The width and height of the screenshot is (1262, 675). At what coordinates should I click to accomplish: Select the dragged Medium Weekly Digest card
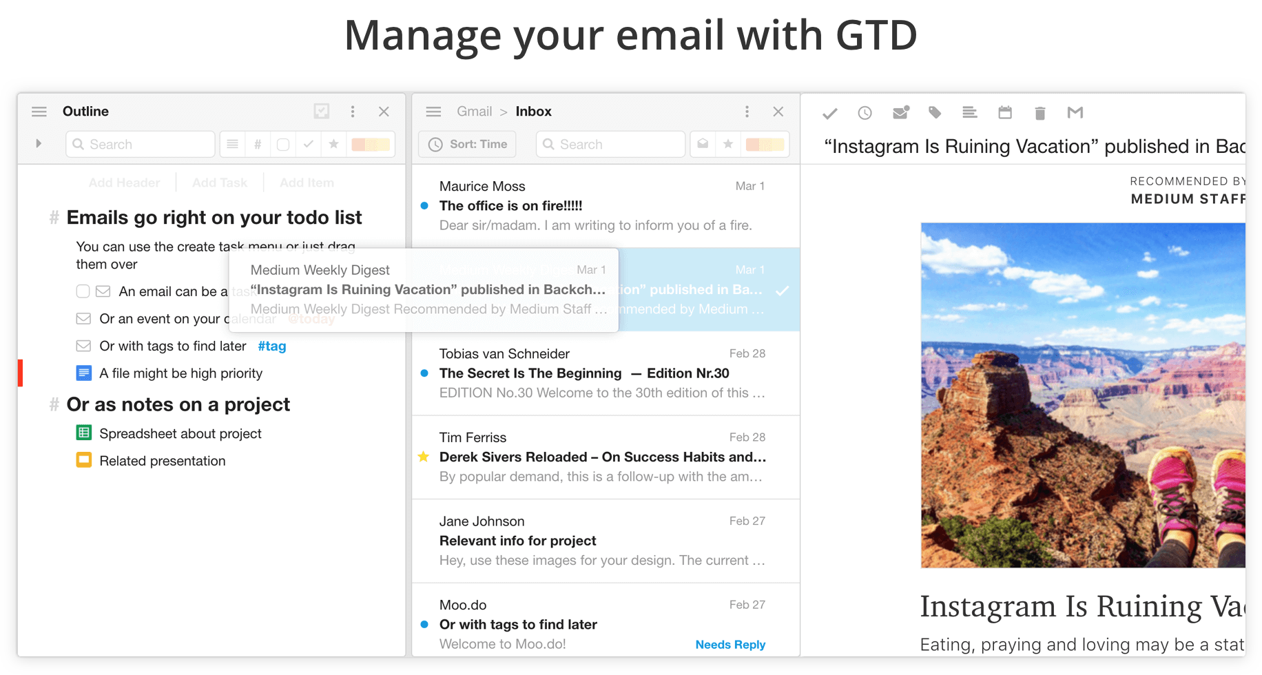click(x=424, y=290)
